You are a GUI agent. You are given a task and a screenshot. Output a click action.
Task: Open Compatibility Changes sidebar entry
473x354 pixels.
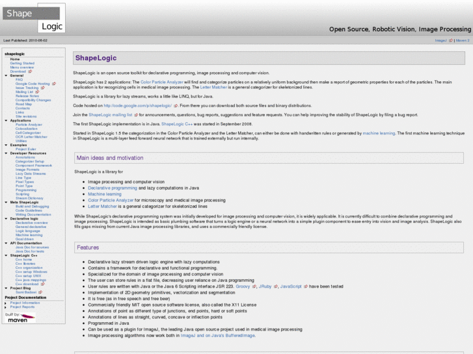tap(33, 100)
